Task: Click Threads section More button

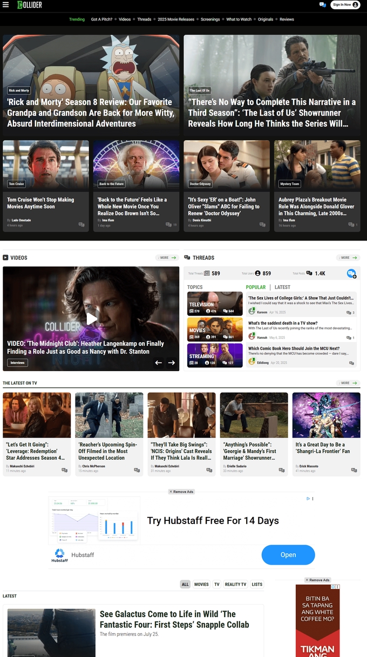Action: (x=348, y=258)
